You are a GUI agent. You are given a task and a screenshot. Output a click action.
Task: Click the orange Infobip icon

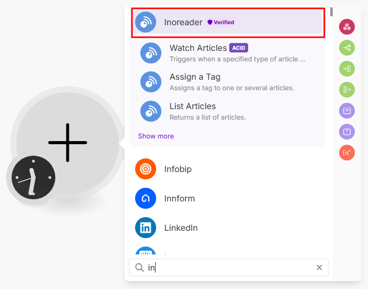(x=146, y=169)
